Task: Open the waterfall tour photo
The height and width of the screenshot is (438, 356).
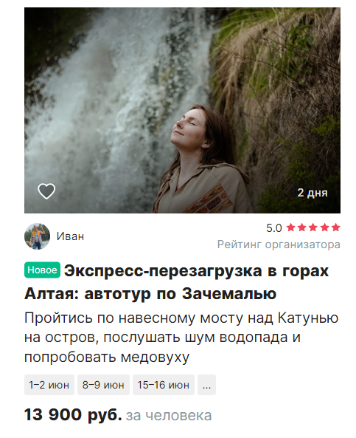Action: [182, 110]
